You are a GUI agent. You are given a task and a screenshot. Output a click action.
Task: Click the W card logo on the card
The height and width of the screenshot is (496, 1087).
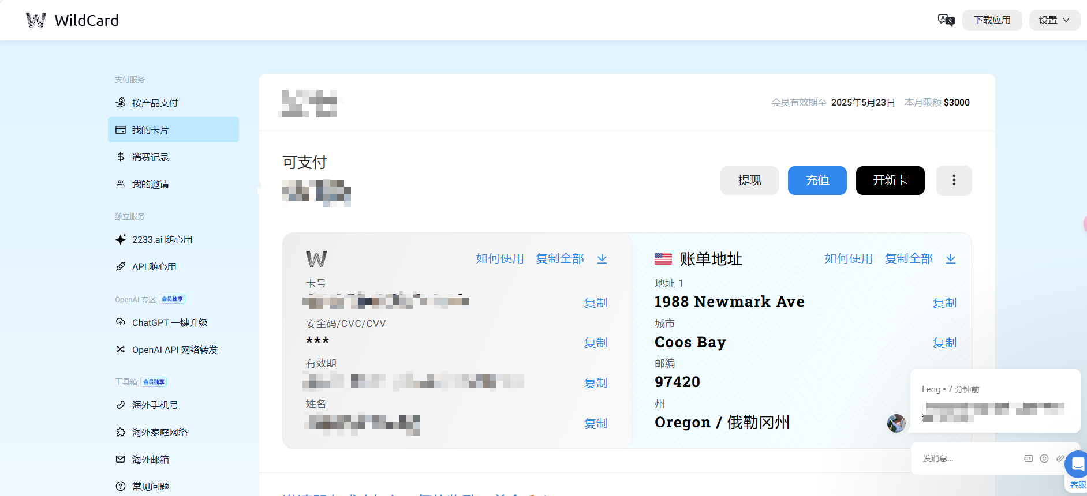[316, 258]
